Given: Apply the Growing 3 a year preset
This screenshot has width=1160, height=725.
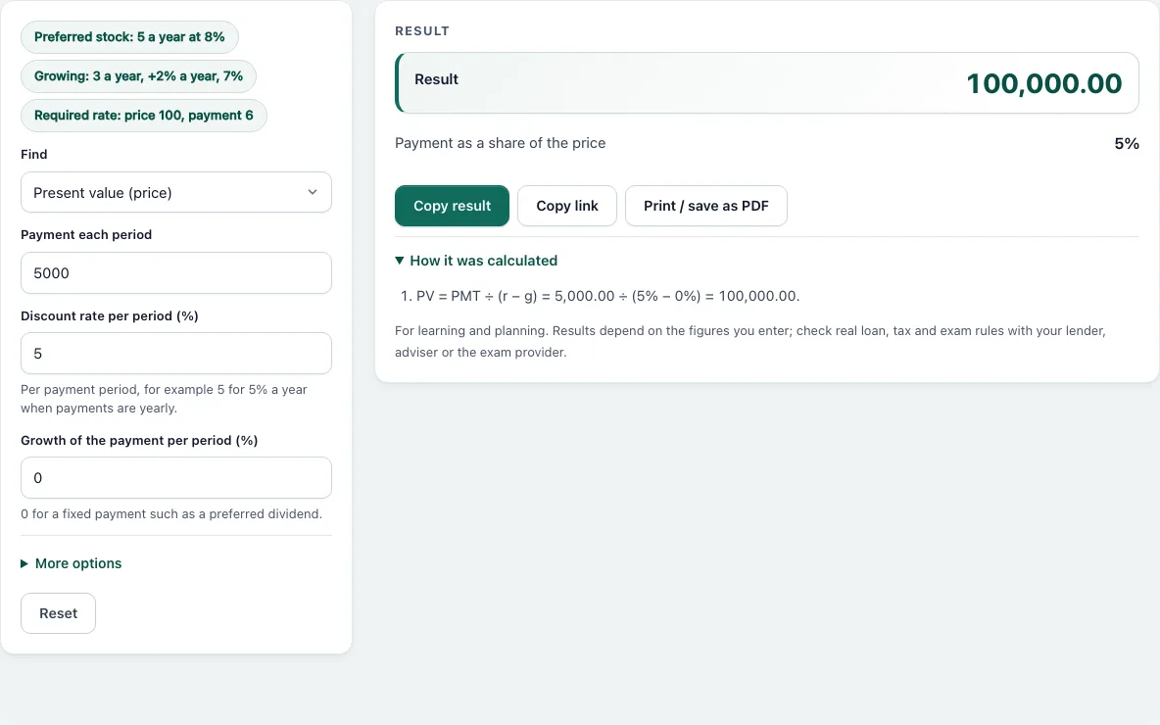Looking at the screenshot, I should pos(138,76).
